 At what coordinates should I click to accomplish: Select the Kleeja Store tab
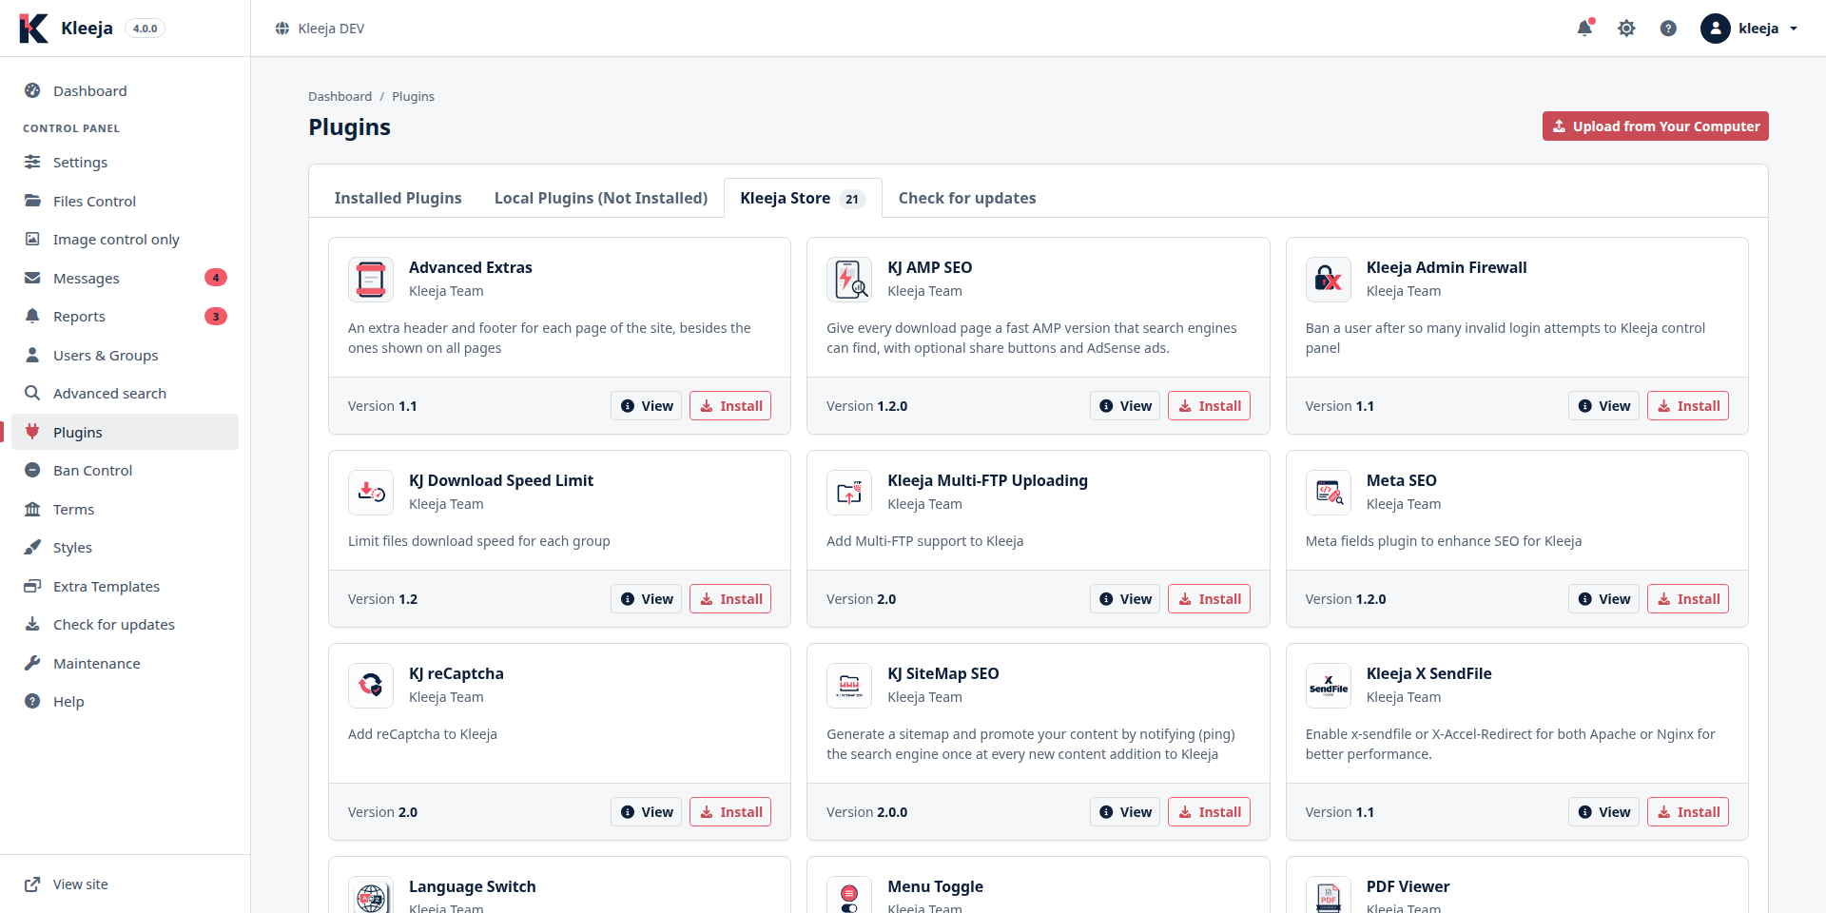click(803, 198)
